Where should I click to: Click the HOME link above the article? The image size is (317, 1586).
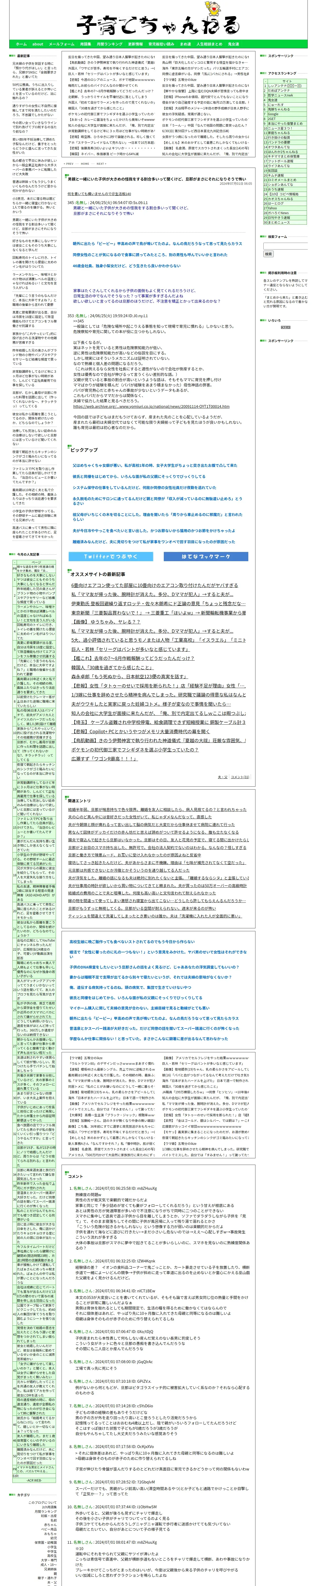pos(86,164)
